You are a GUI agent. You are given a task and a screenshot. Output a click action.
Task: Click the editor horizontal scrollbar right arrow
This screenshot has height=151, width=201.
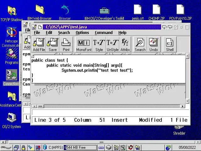182,106
